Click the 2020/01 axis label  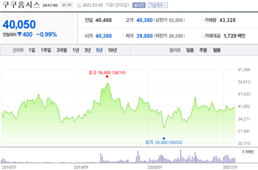click(155, 167)
